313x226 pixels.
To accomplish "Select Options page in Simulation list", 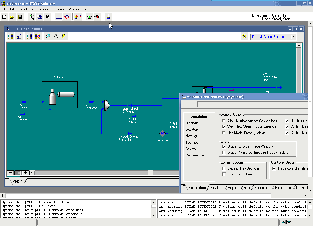I will 192,123.
